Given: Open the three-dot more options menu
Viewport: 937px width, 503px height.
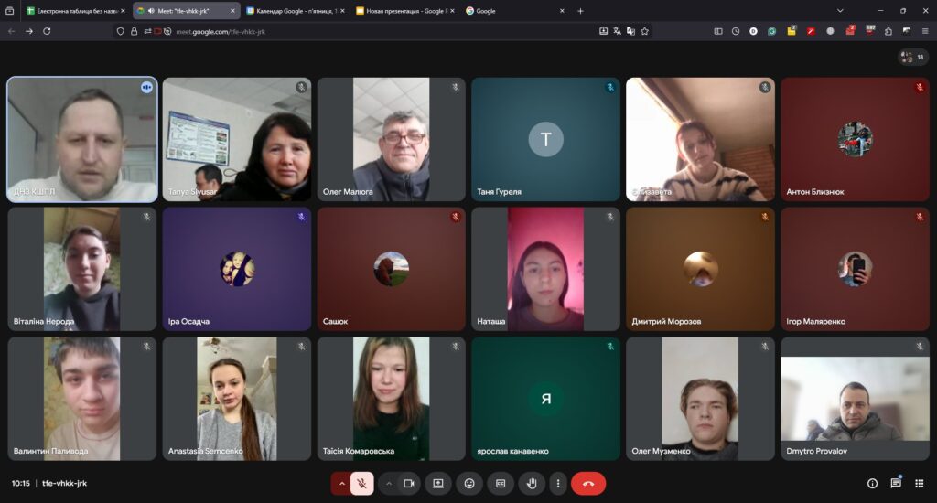Looking at the screenshot, I should pyautogui.click(x=558, y=483).
